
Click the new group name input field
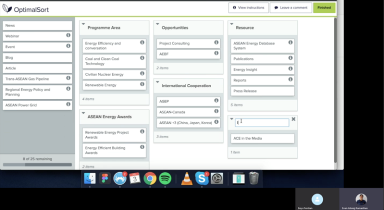(x=262, y=122)
